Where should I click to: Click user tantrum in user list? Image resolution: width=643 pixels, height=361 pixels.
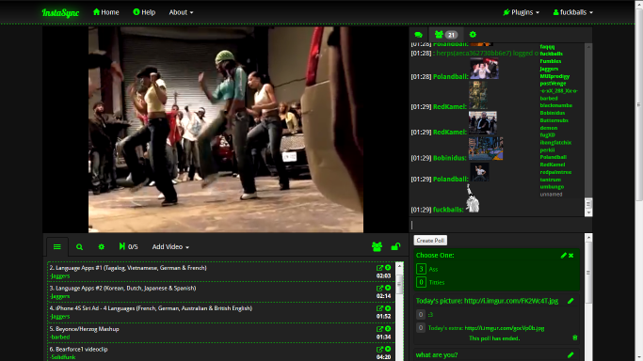pos(551,180)
